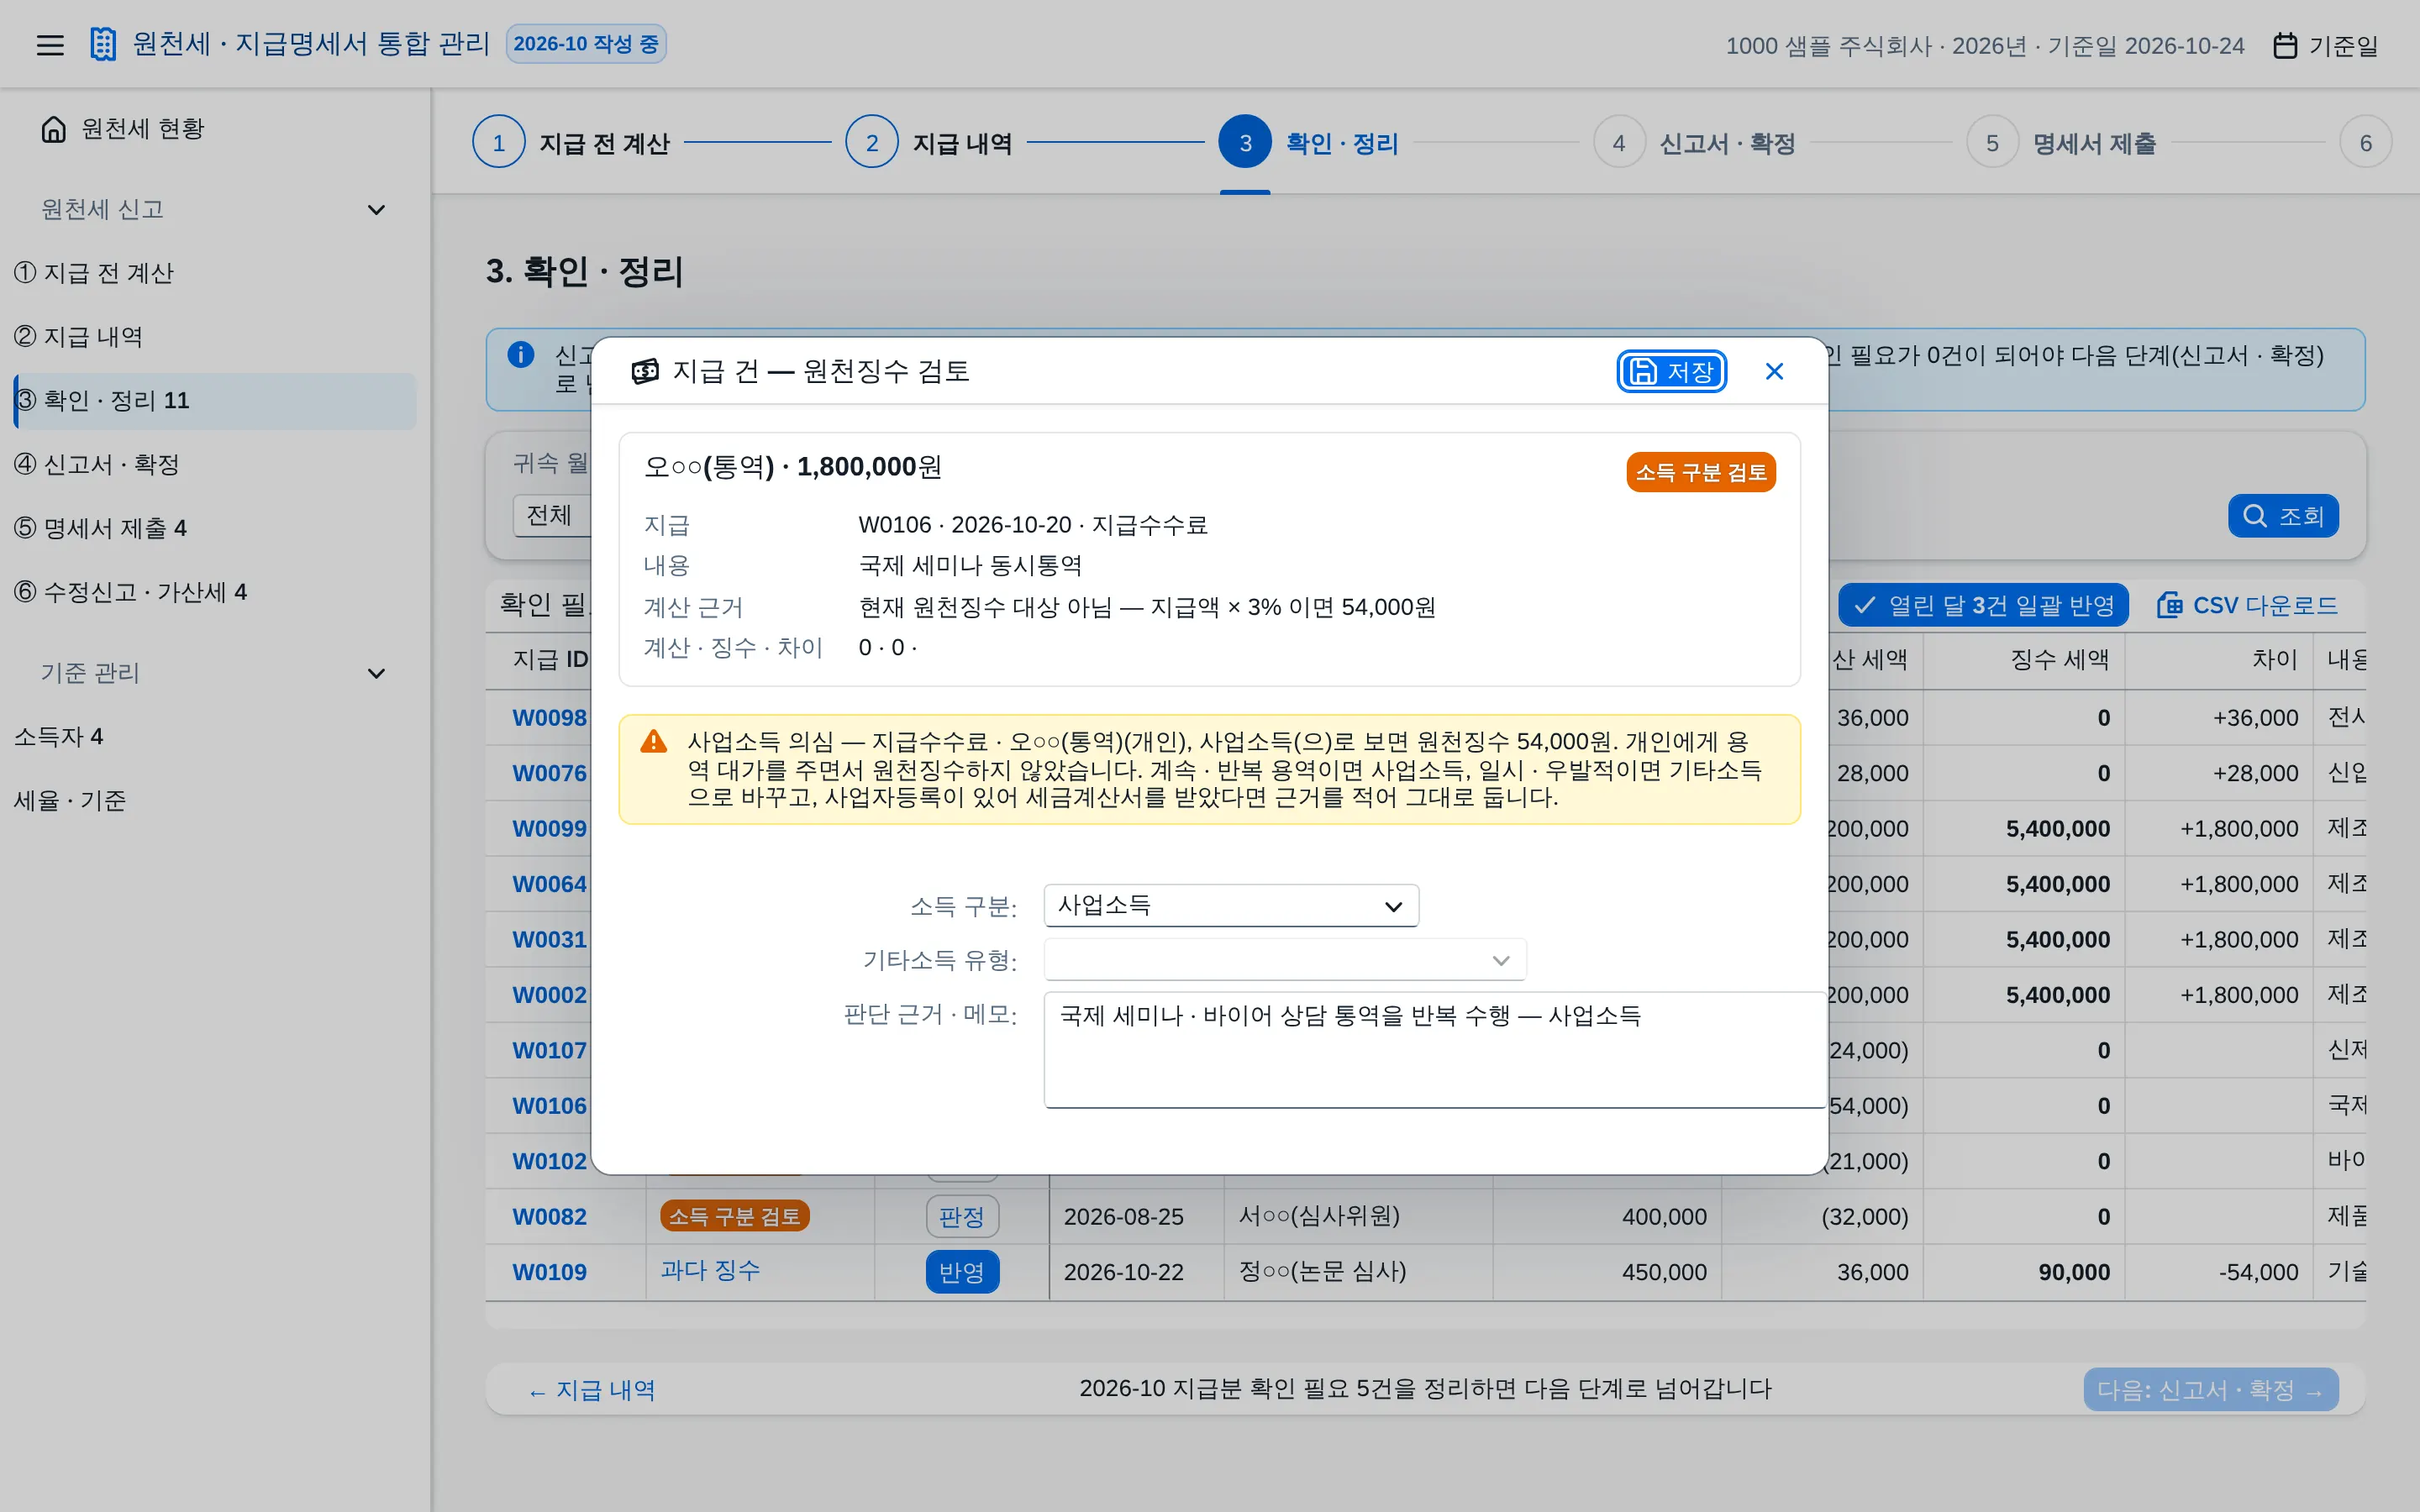Follow the ← 지급 내역 link
This screenshot has height=1512, width=2420.
591,1390
